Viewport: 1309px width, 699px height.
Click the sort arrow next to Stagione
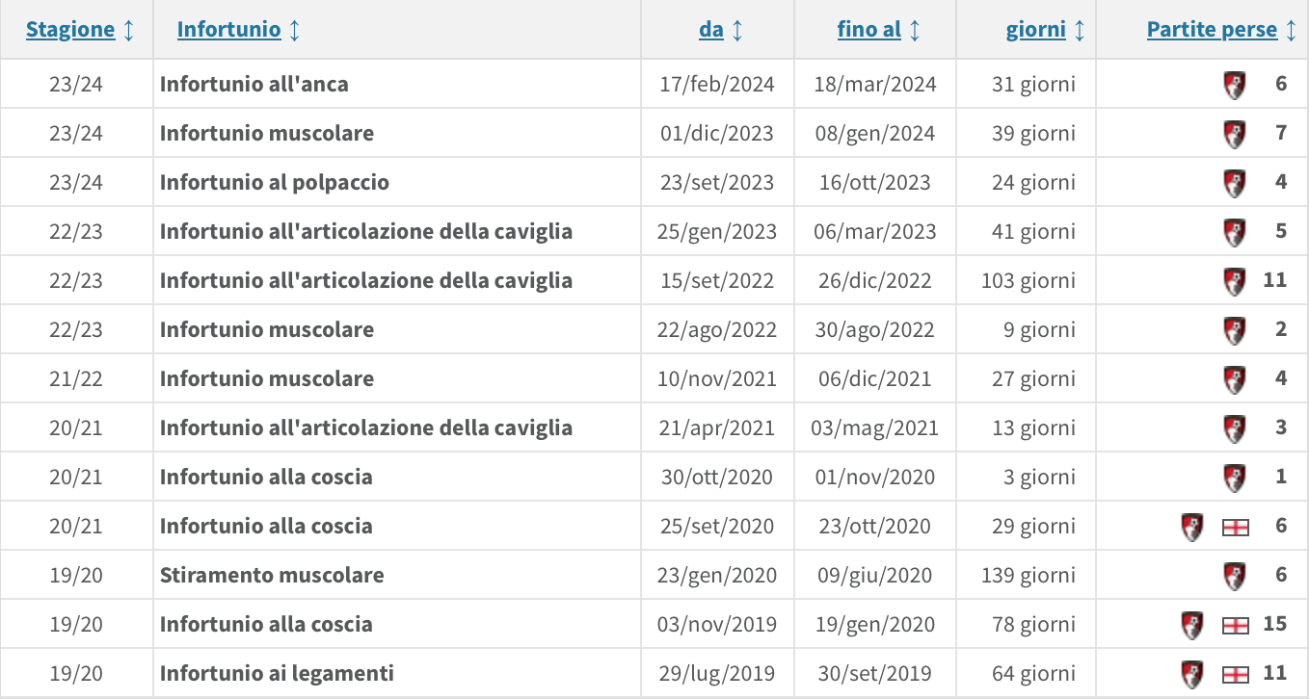point(128,30)
